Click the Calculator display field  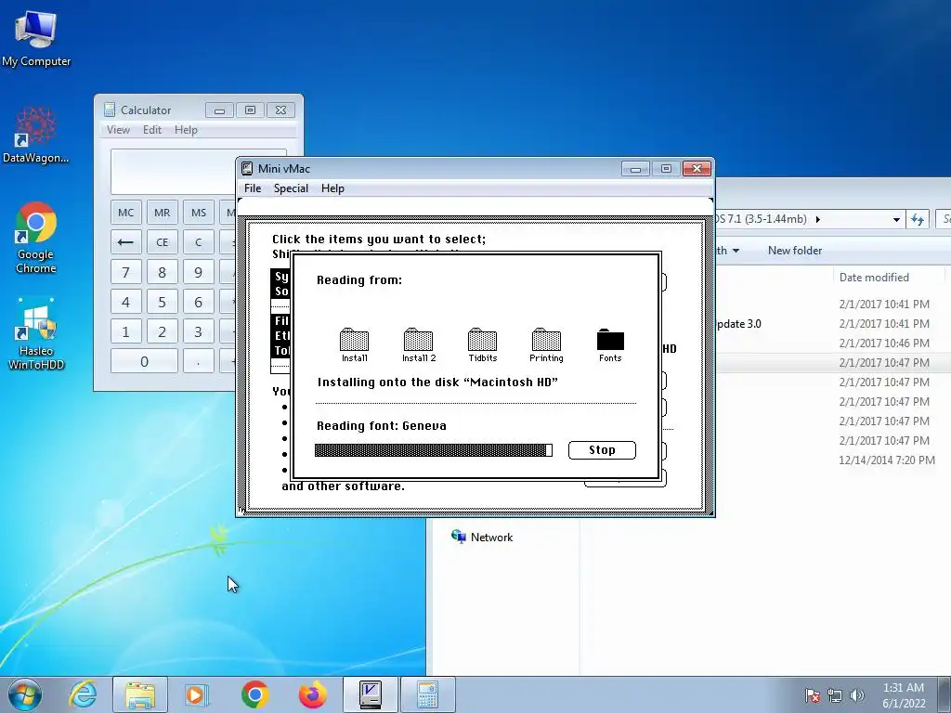pyautogui.click(x=175, y=172)
